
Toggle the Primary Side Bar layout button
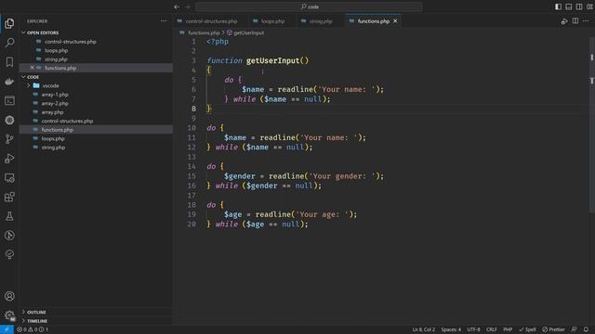(x=558, y=6)
